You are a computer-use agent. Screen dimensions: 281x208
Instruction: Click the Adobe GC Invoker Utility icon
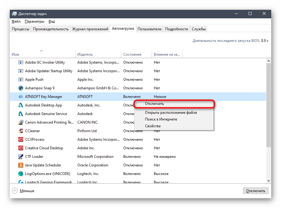pyautogui.click(x=21, y=62)
